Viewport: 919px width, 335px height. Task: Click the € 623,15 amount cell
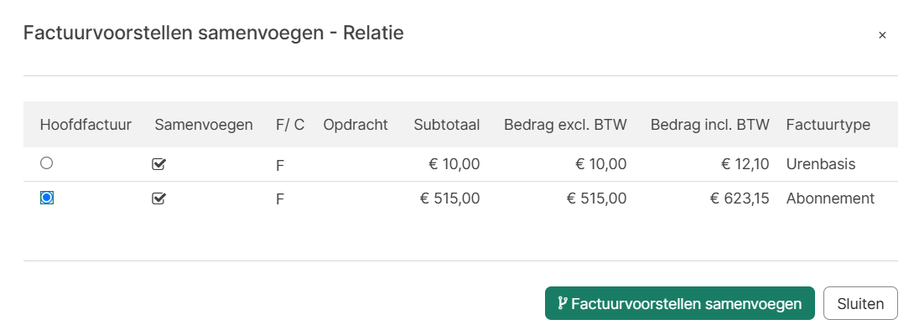coord(740,198)
